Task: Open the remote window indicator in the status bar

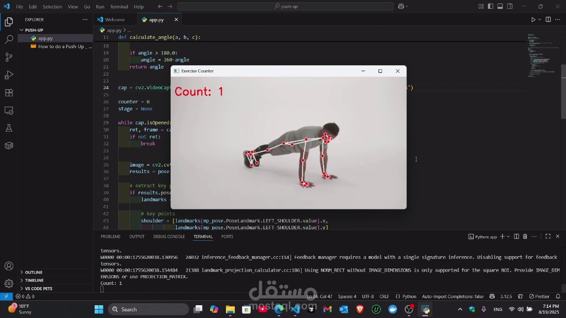Action: coord(6,296)
